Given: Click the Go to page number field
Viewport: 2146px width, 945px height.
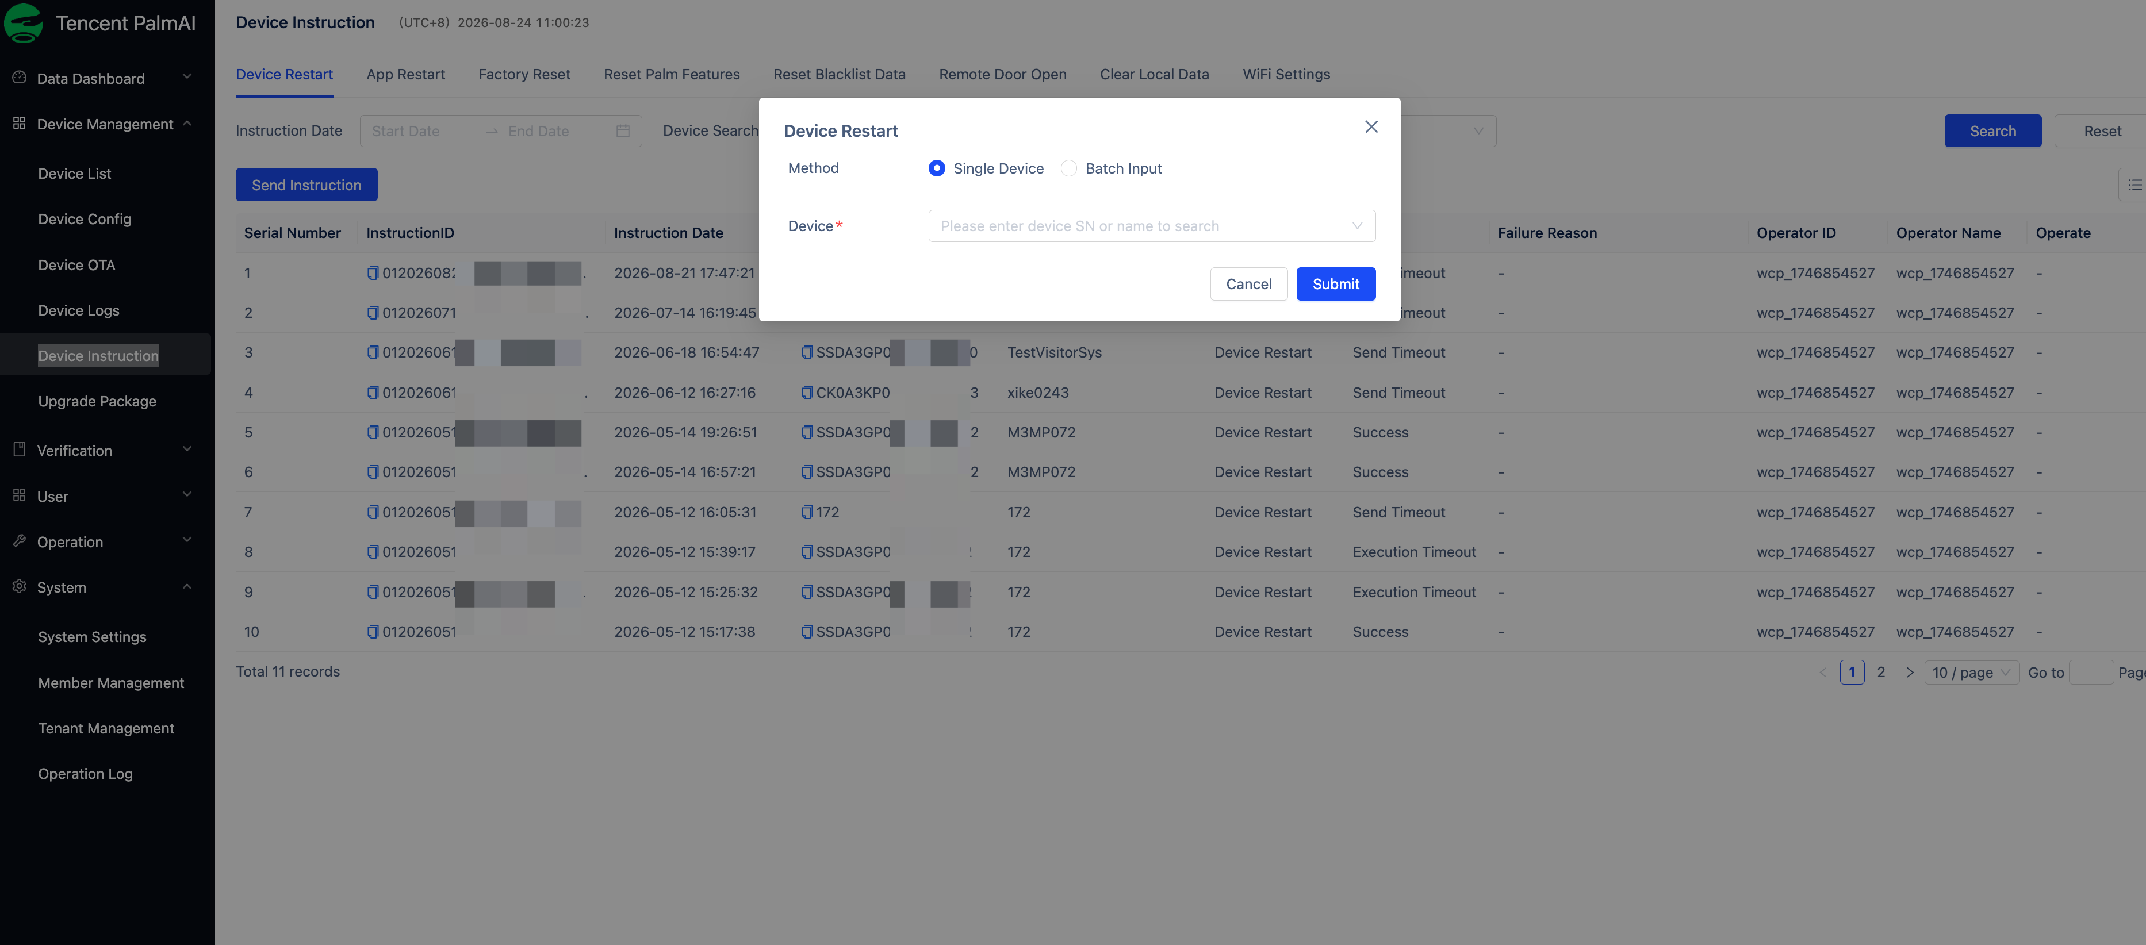Looking at the screenshot, I should [2090, 672].
